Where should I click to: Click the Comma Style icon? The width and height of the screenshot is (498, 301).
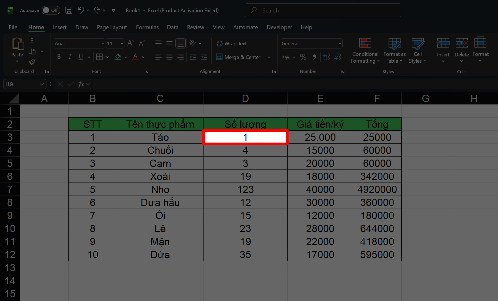coord(314,57)
